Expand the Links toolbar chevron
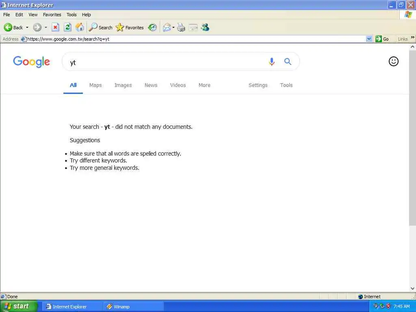Image resolution: width=416 pixels, height=312 pixels. [x=413, y=37]
